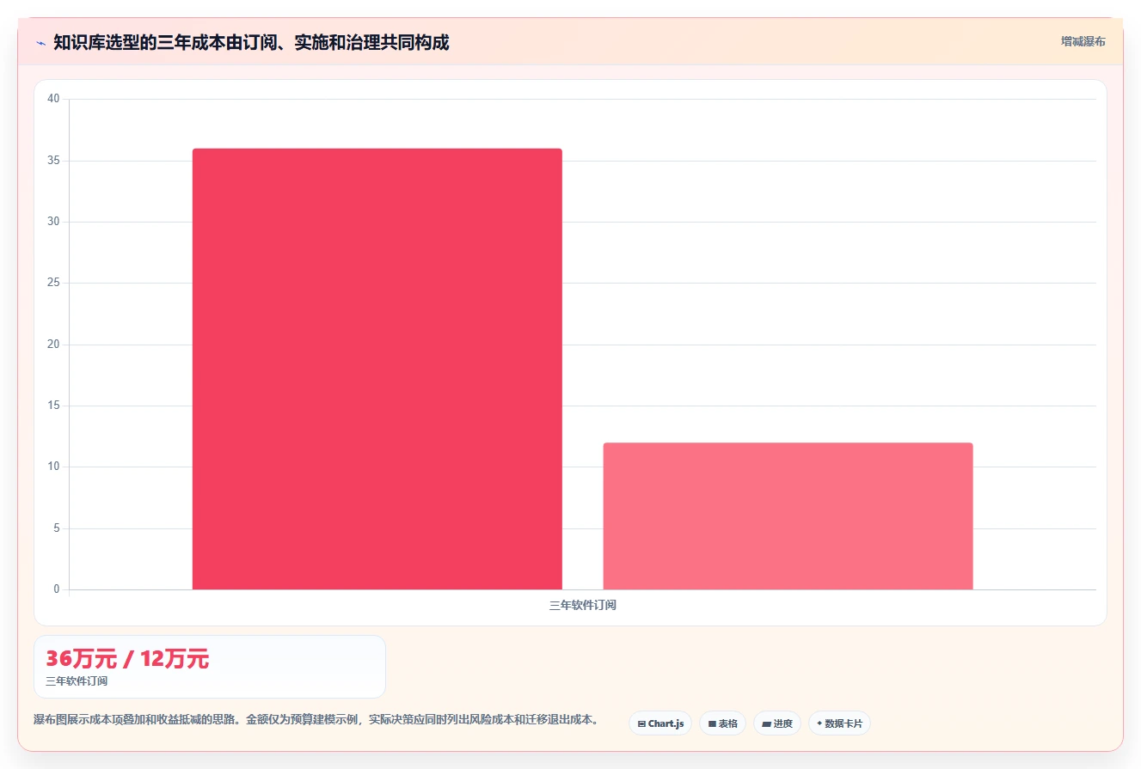Click the 数据卡片 tag pill
The height and width of the screenshot is (769, 1141).
pos(839,723)
